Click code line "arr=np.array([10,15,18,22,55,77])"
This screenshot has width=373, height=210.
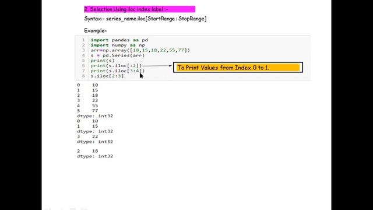point(140,50)
